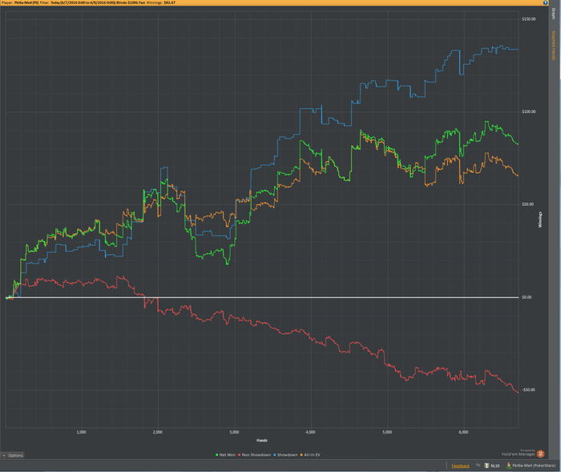Click the 1,000 hands axis label
The height and width of the screenshot is (472, 561).
(x=81, y=432)
